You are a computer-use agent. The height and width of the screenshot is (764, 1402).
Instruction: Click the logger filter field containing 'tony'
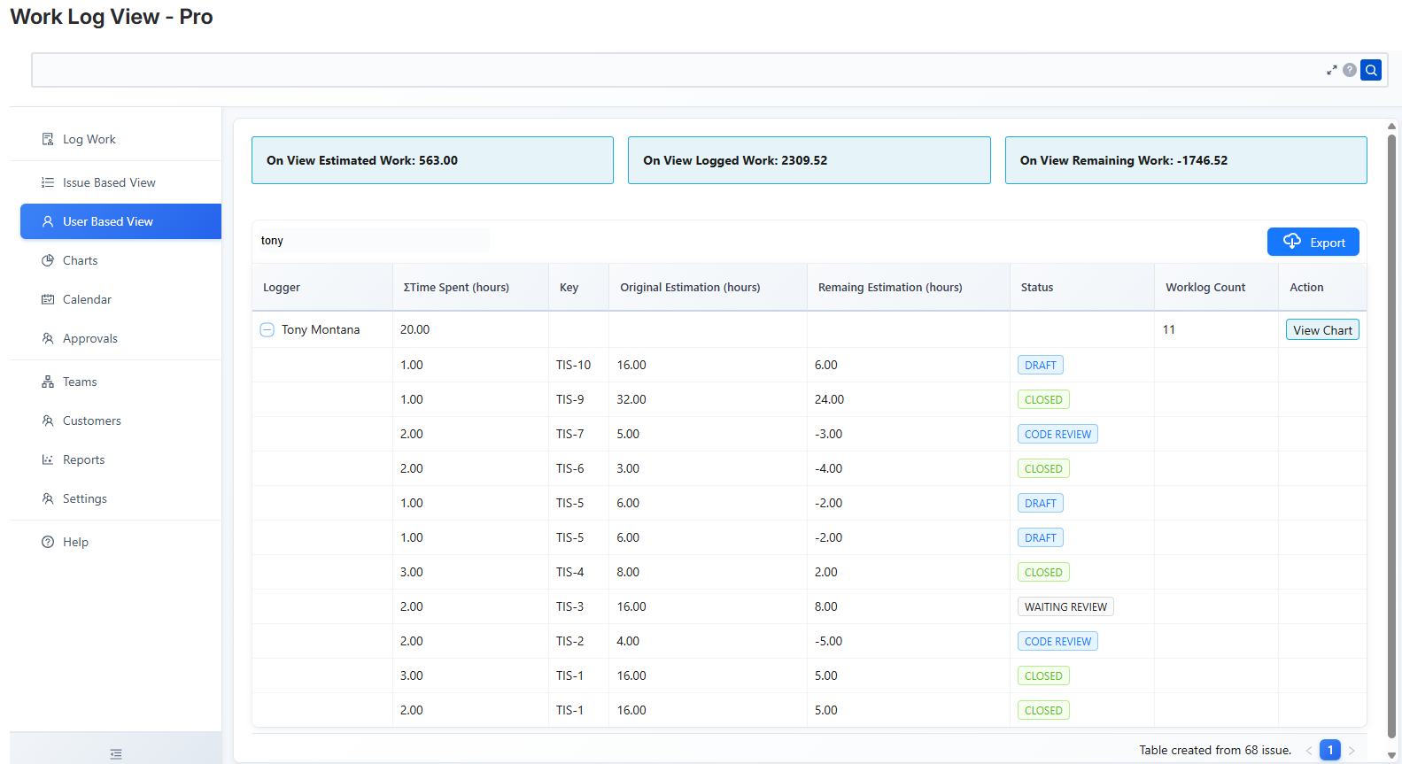point(372,241)
